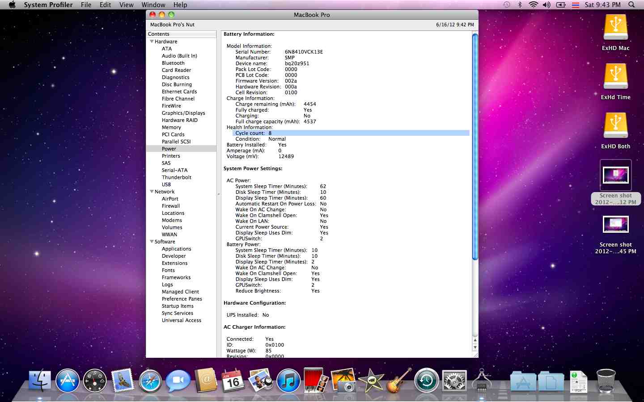
Task: Open Finder from the Dock
Action: pos(40,381)
